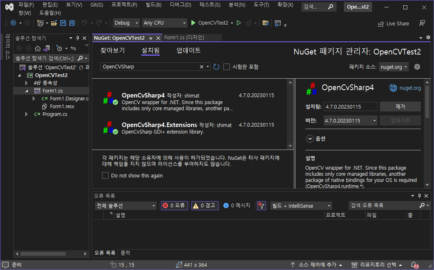Click the navigate backward arrow icon

click(13, 23)
